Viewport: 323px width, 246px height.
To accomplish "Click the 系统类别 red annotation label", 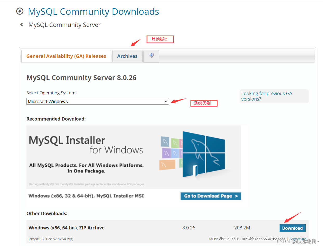I will point(204,103).
